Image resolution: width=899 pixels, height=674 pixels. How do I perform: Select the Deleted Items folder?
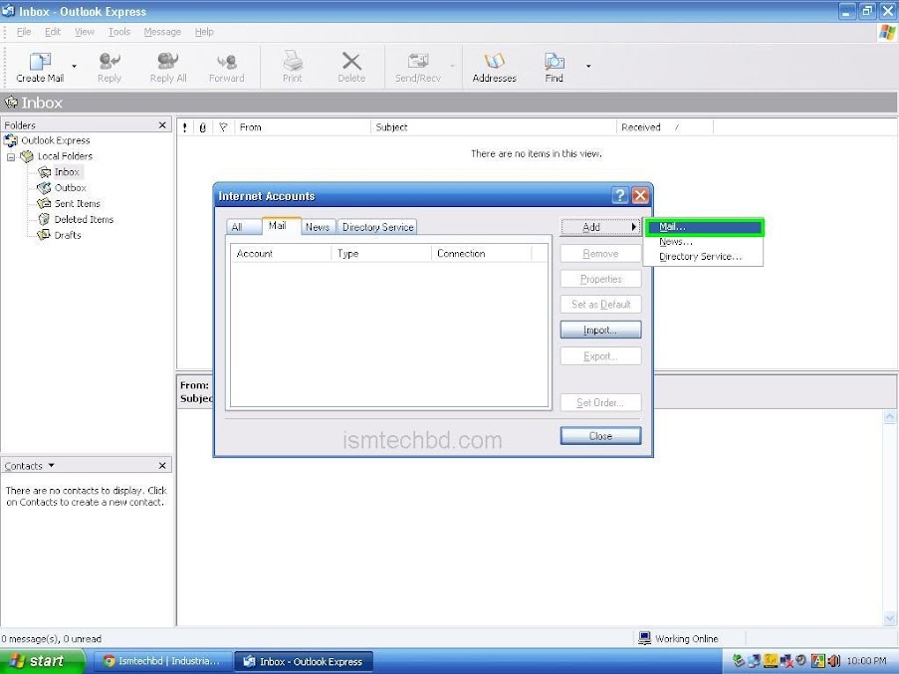84,219
